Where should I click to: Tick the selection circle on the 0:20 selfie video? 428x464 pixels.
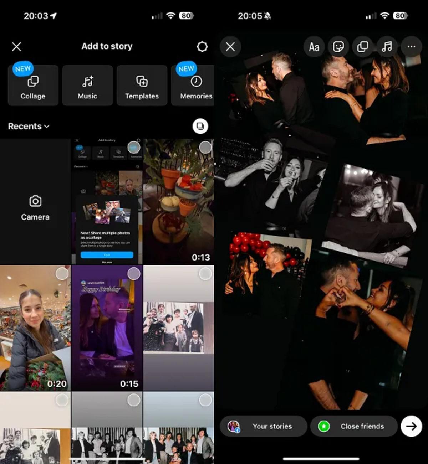click(62, 273)
